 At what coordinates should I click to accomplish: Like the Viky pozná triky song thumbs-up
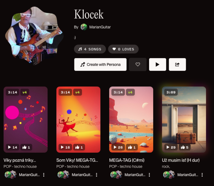pos(26,147)
